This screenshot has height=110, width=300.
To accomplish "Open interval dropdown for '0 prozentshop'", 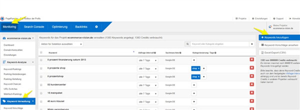I will (x=147, y=77).
